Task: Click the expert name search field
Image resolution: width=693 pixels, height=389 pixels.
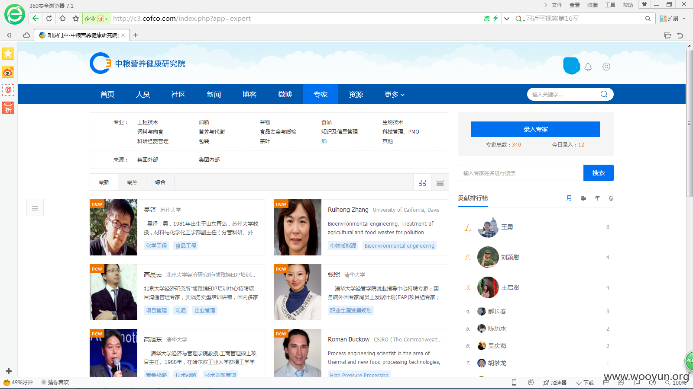Action: coord(521,173)
